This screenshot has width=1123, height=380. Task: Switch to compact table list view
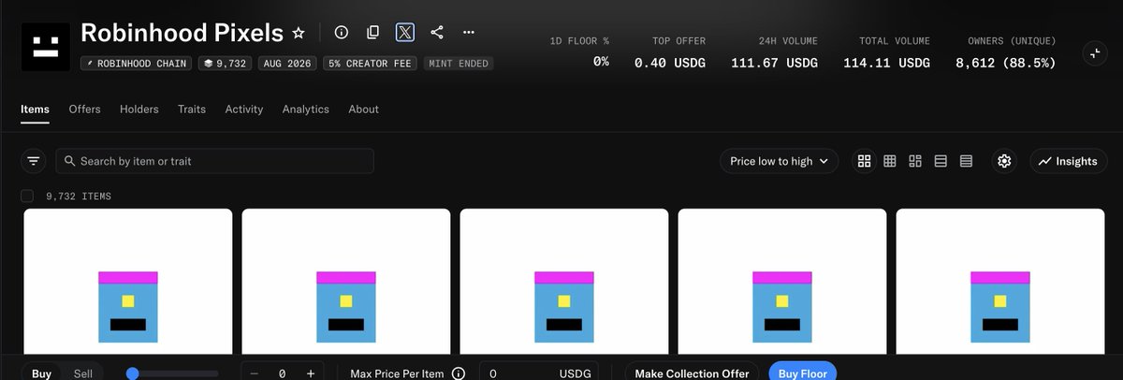point(966,161)
